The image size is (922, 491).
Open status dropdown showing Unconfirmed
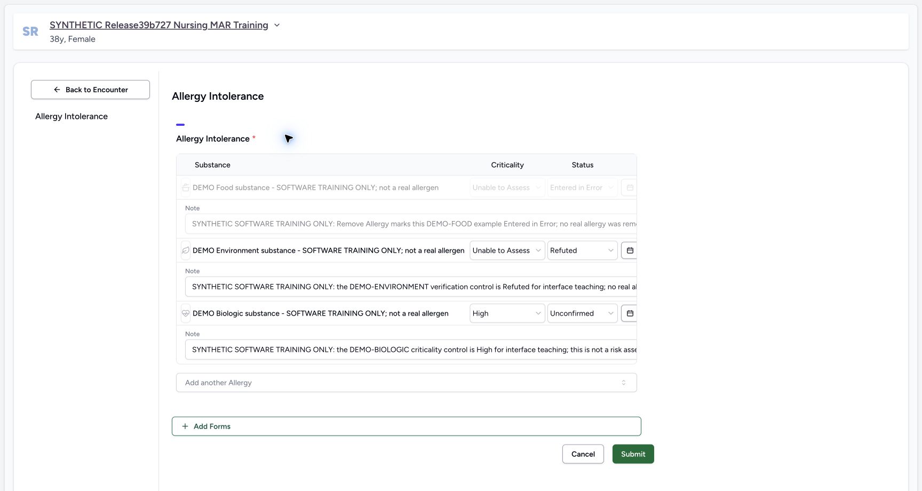coord(582,313)
